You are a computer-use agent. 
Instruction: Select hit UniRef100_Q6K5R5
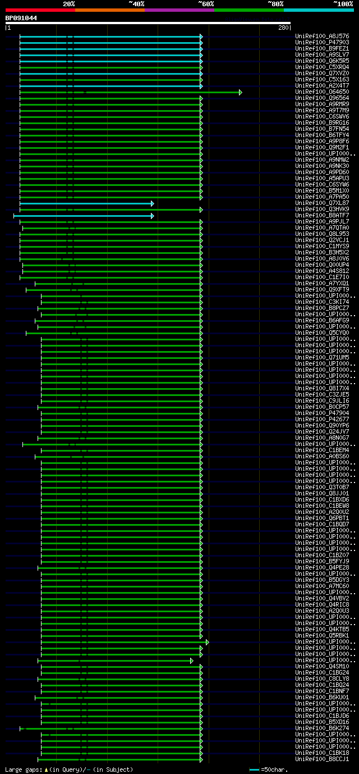click(322, 61)
